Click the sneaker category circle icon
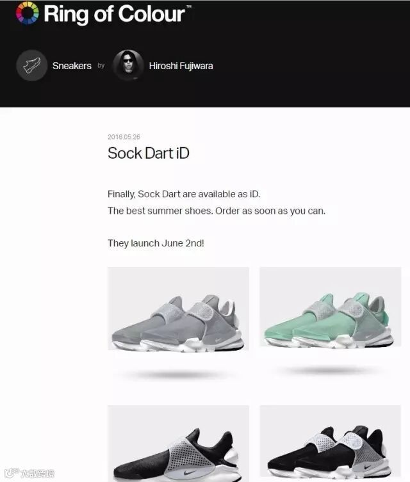The width and height of the screenshot is (410, 482). tap(31, 65)
